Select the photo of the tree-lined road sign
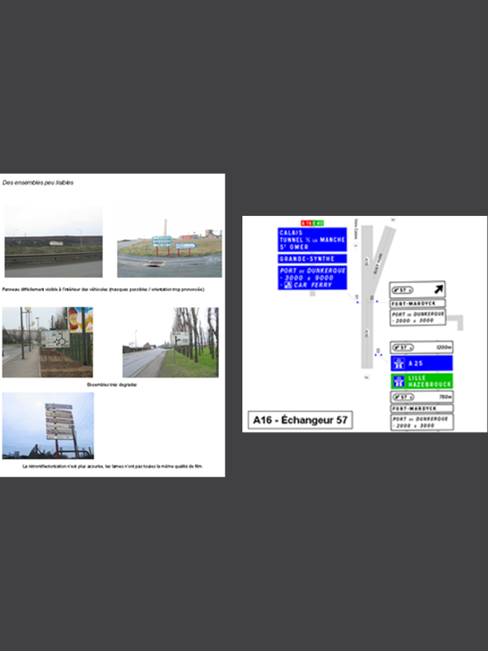The height and width of the screenshot is (651, 488). (170, 342)
